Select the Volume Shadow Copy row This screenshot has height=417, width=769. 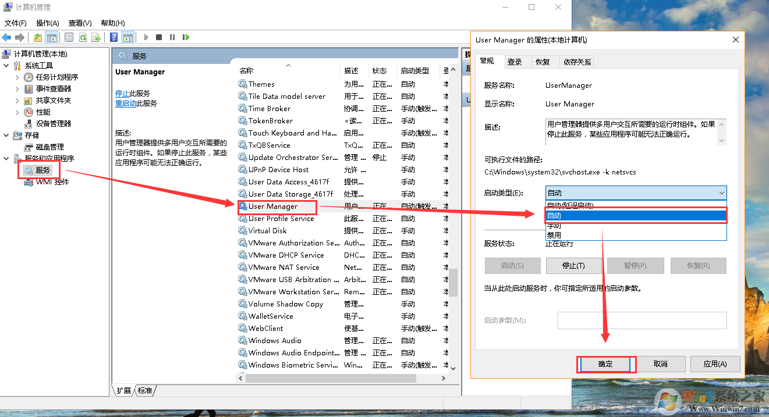point(343,304)
